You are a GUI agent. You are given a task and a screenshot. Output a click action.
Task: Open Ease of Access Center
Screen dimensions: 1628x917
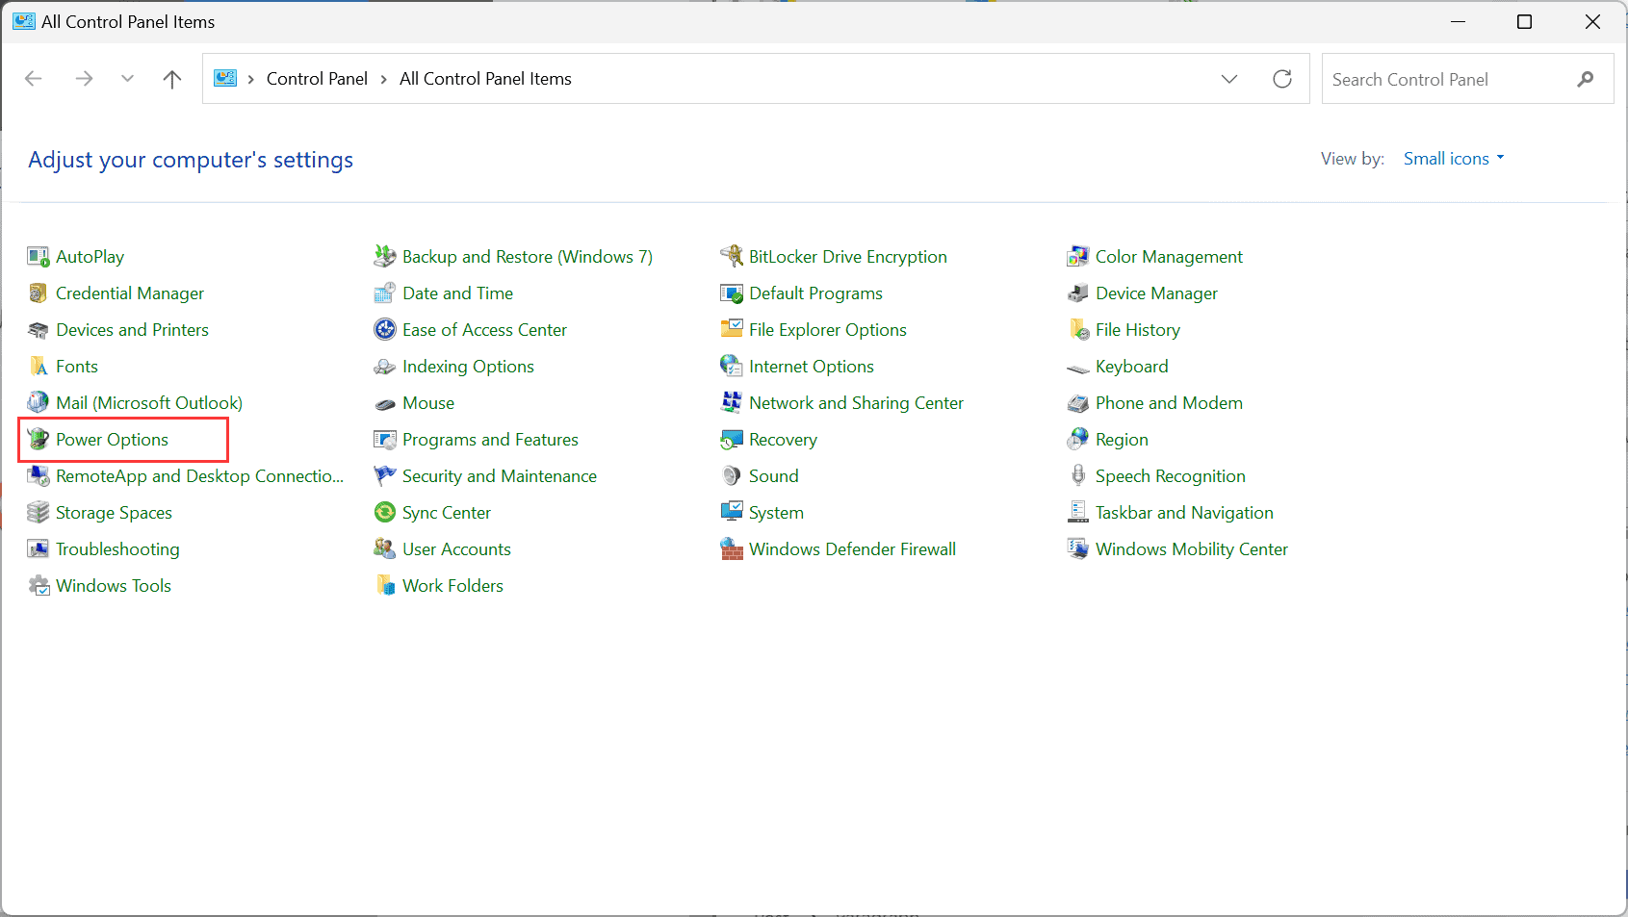[484, 329]
